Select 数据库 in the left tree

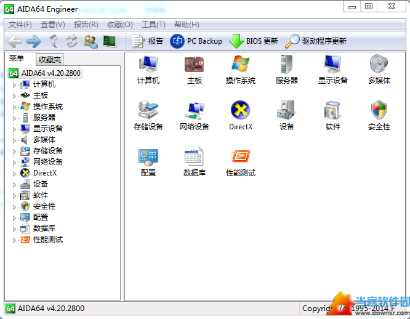[x=44, y=228]
